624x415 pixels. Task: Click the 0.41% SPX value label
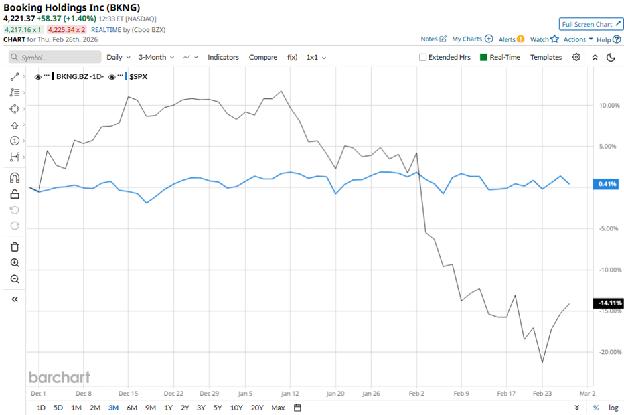coord(605,184)
